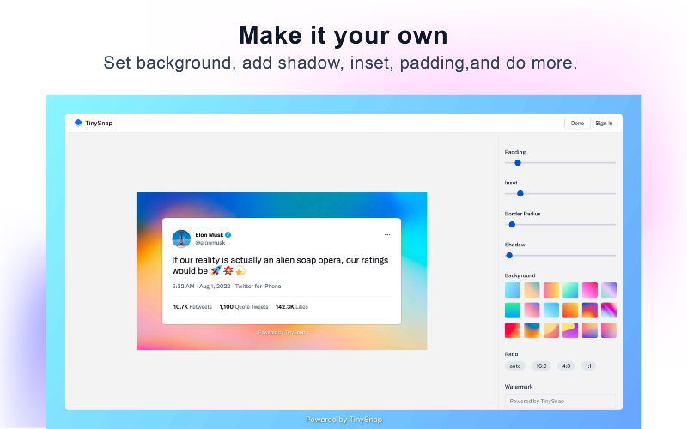Click the TinySnap name in header
Viewport: 687px width, 429px height.
click(99, 123)
